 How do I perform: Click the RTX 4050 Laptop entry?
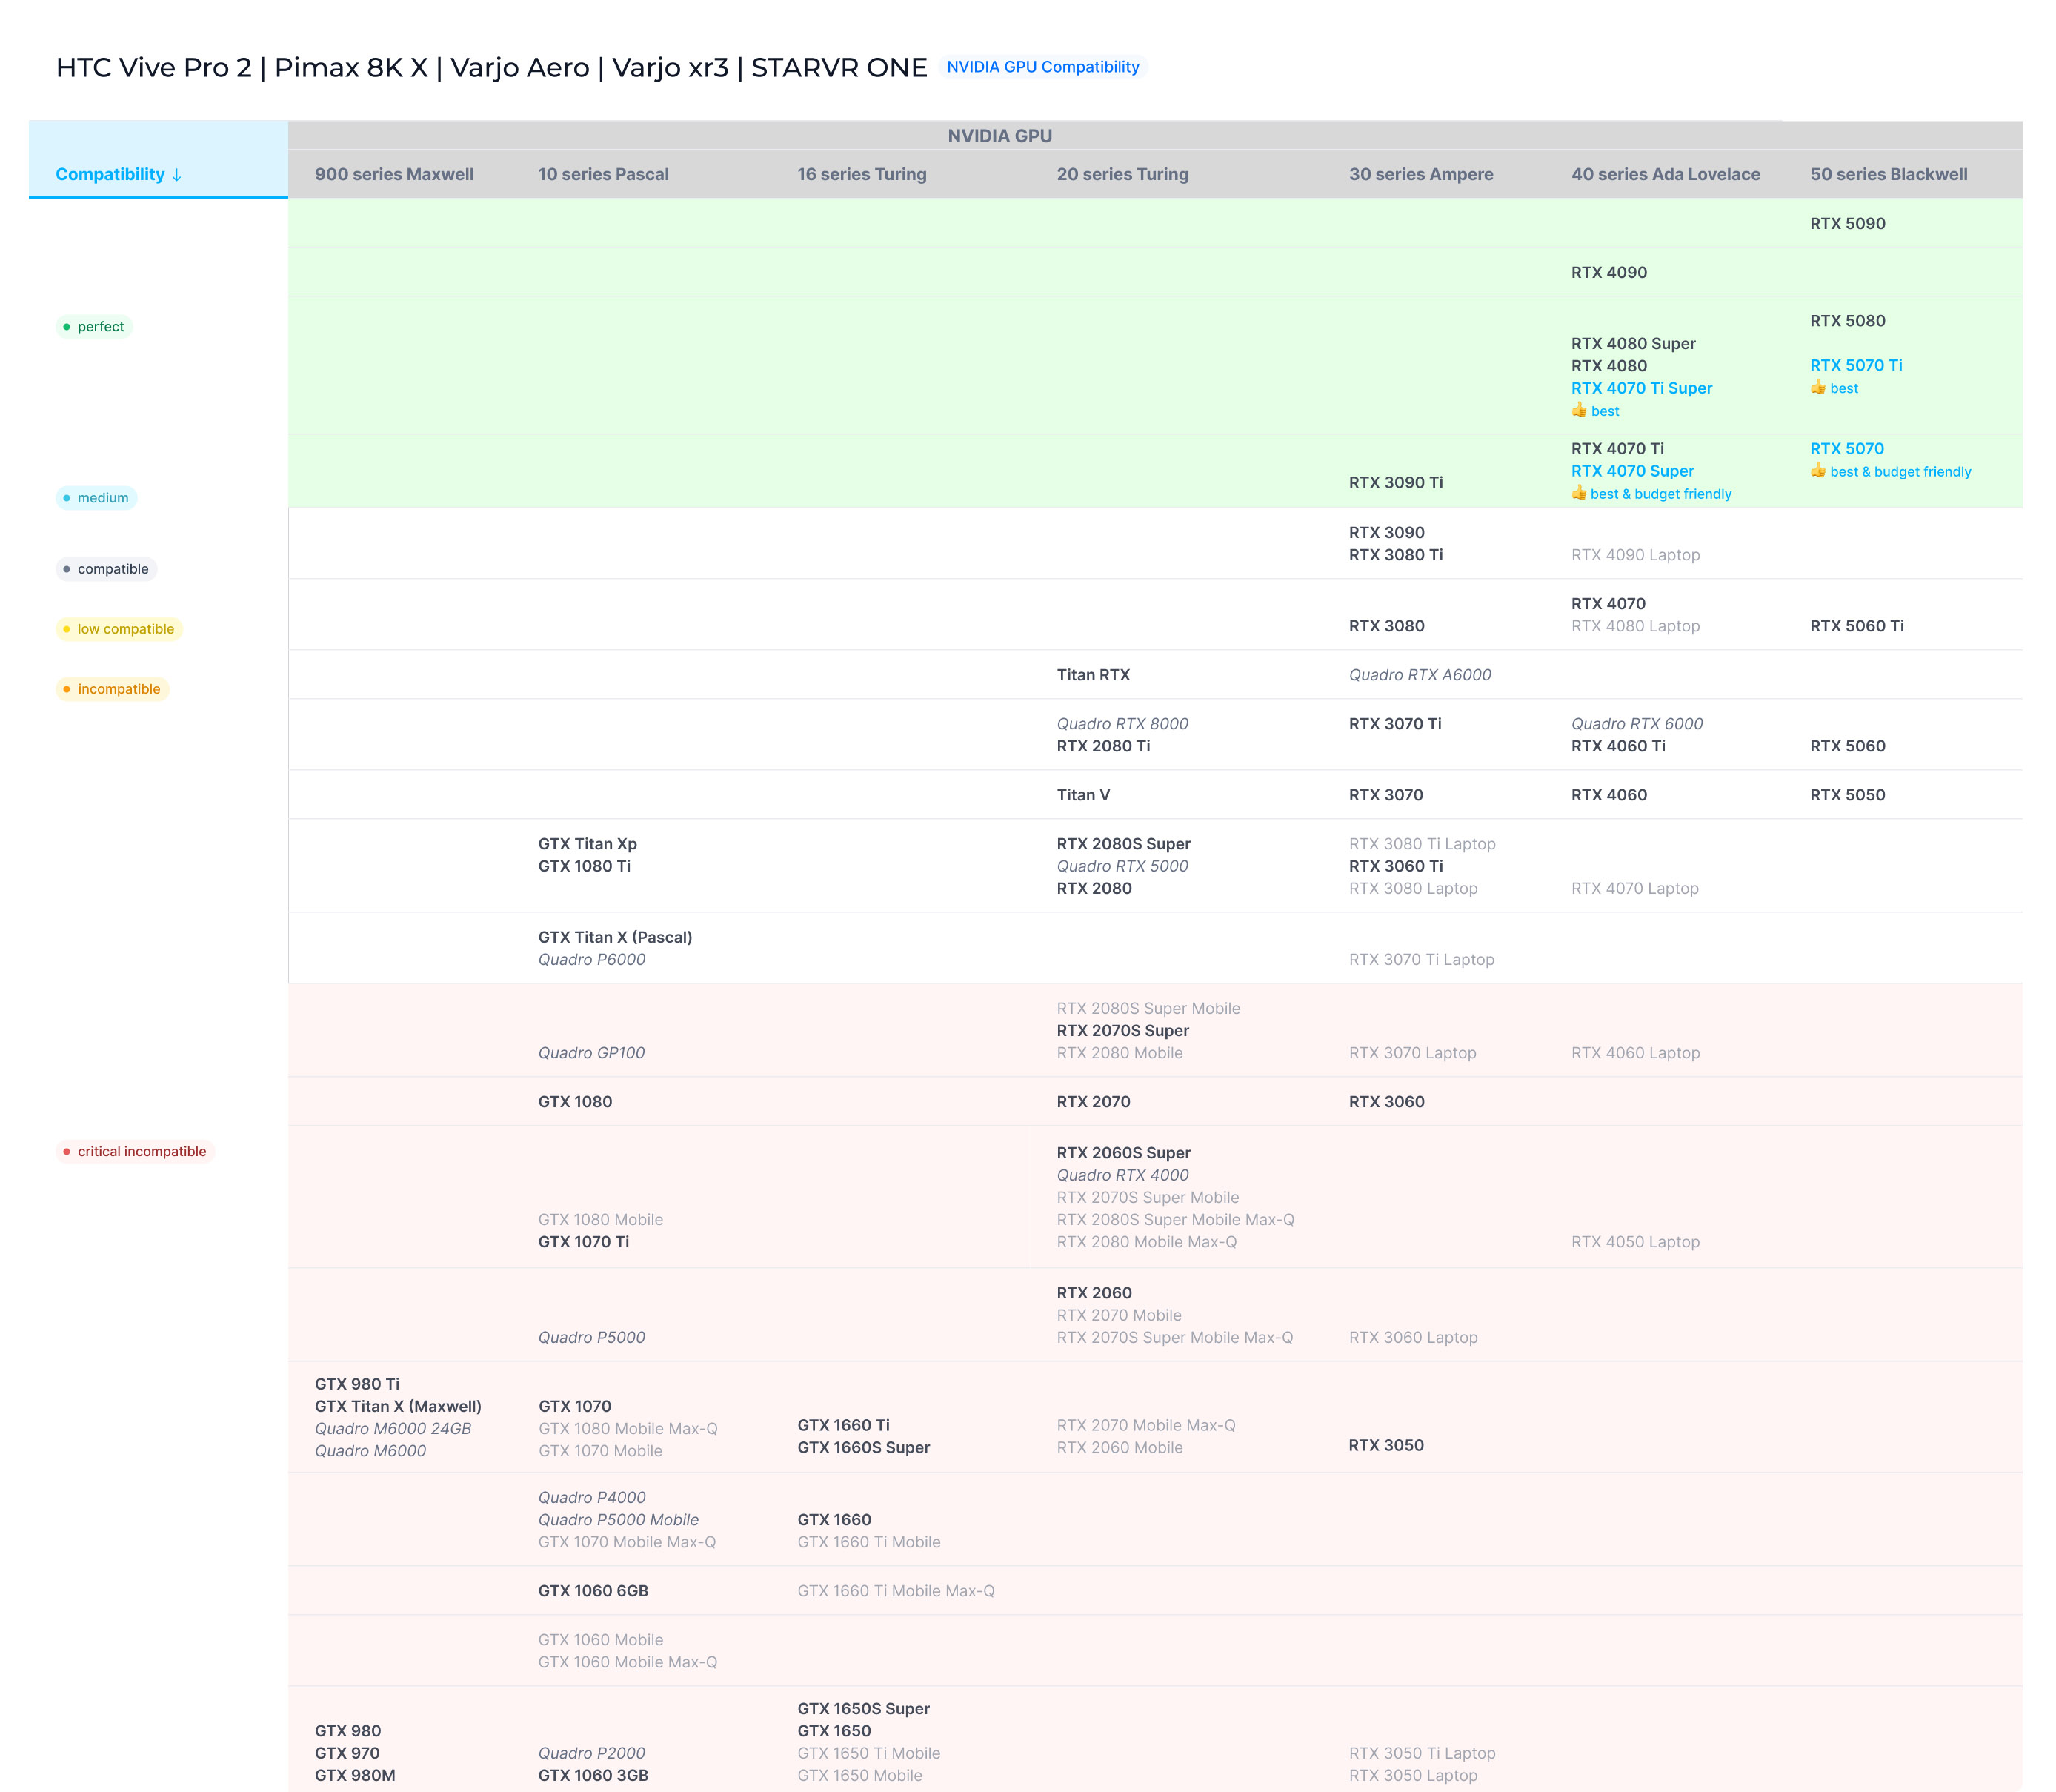(1635, 1242)
